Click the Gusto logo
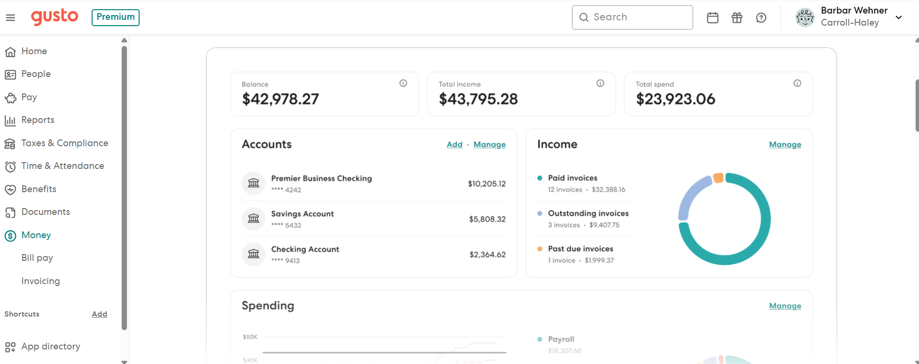The height and width of the screenshot is (364, 919). 54,17
